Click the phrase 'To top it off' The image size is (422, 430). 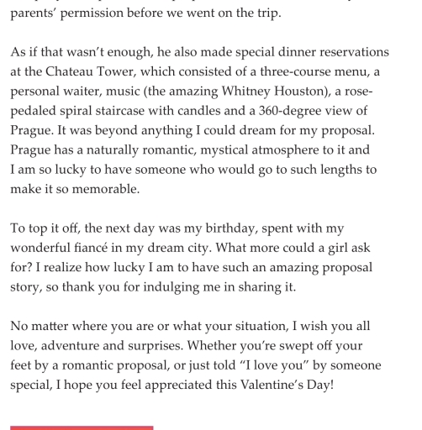point(45,228)
